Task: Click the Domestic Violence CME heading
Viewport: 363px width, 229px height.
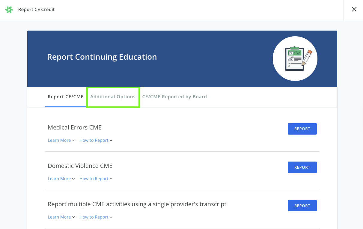Action: pos(80,166)
